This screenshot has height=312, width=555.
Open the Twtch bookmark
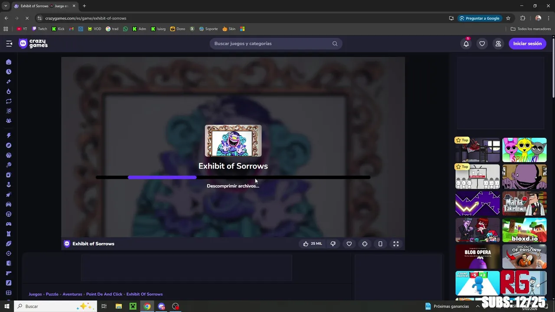click(x=39, y=29)
